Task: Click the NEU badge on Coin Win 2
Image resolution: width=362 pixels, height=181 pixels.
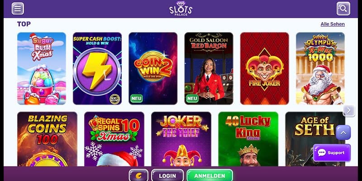Action: coord(137,99)
